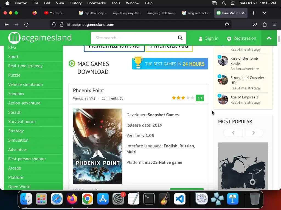
Task: Open Finder from the dock
Action: point(26,199)
